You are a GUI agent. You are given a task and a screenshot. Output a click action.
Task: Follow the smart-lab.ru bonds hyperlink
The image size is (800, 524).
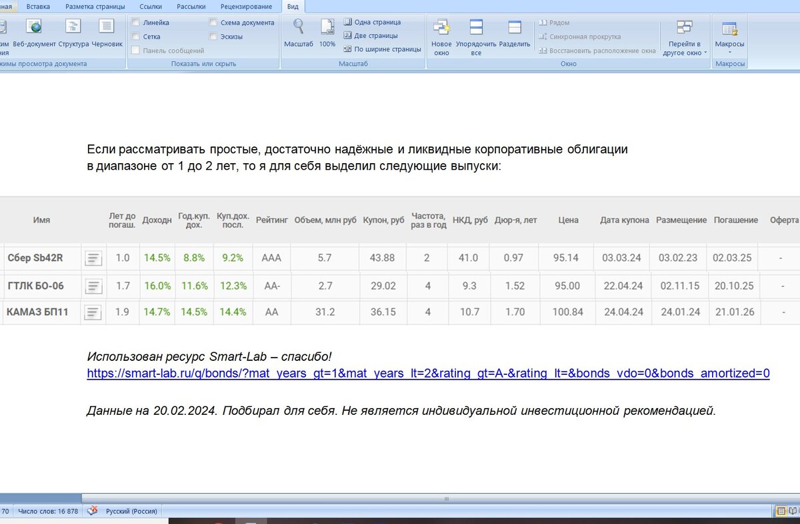[428, 374]
